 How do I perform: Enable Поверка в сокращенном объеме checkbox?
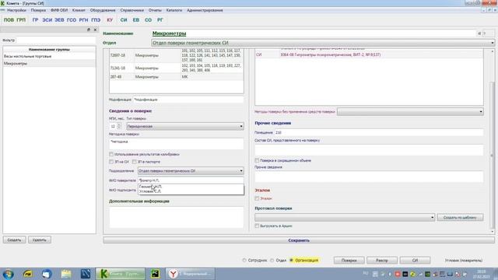tap(257, 161)
